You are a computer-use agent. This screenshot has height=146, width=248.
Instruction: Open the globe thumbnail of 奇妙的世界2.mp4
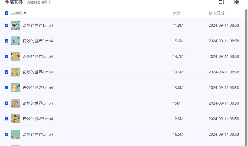point(16,41)
